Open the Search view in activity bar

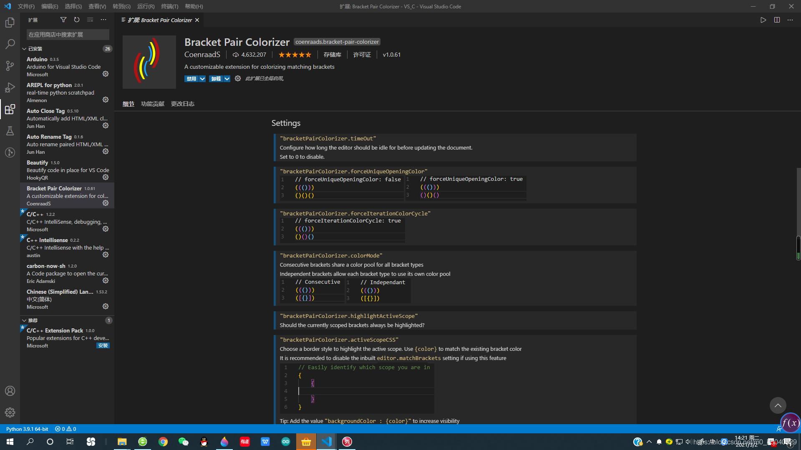click(10, 44)
